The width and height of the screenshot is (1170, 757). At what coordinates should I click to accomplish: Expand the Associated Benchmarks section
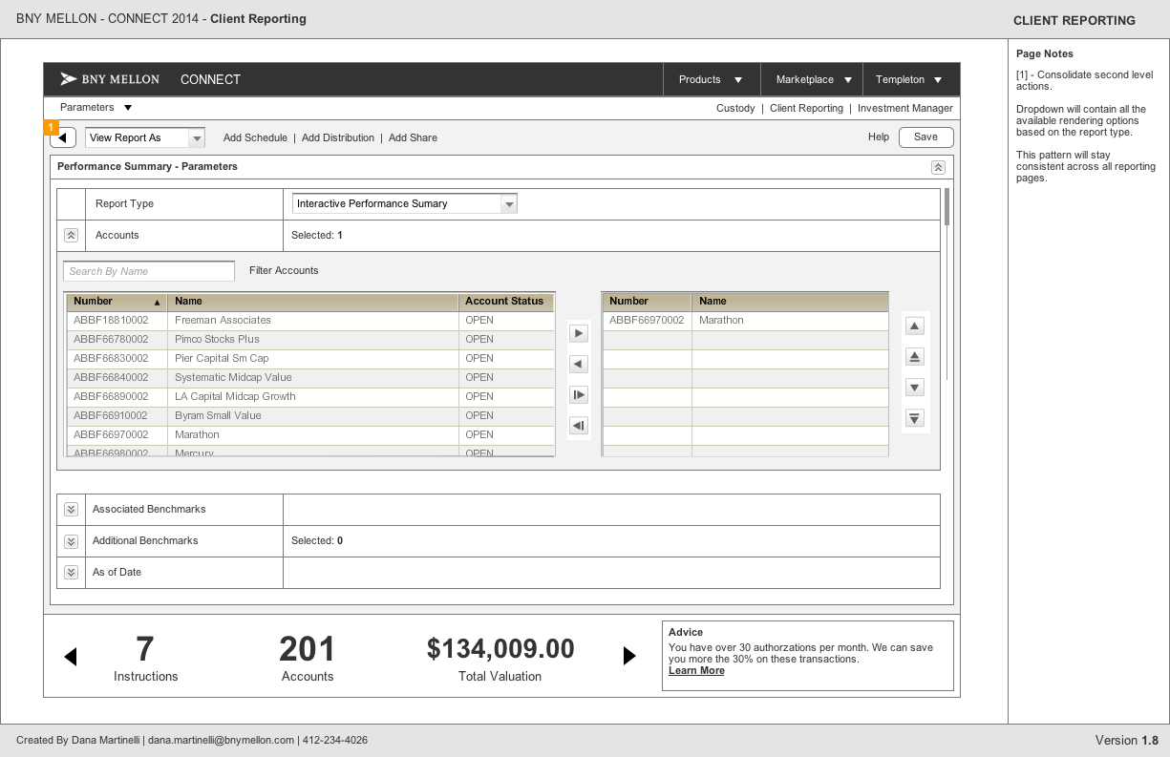71,510
